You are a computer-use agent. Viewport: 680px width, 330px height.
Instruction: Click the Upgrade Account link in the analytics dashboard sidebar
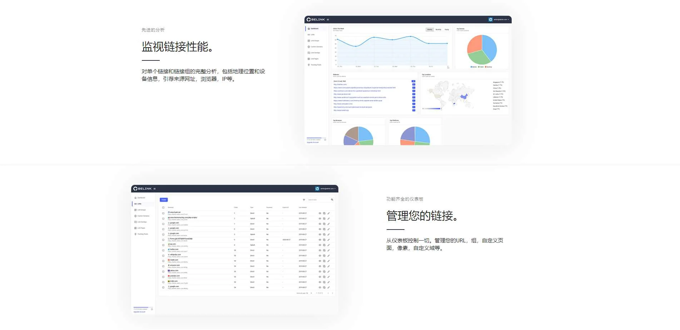point(313,142)
